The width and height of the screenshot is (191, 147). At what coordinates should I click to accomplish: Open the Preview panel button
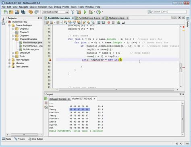(20, 139)
